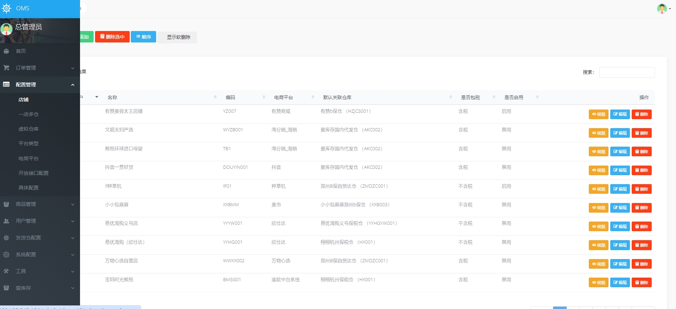Screen dimensions: 676x309
Task: Edit the 有赞美容大王店铺 row
Action: [x=620, y=114]
